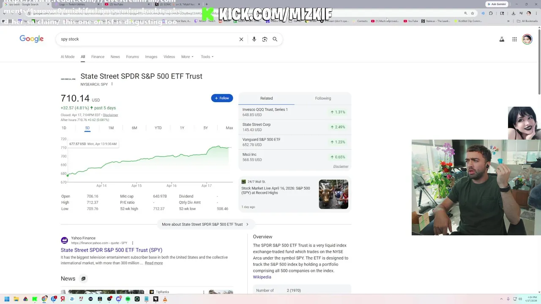Click Read more in Yahoo snippet
The width and height of the screenshot is (541, 304).
coord(154,263)
